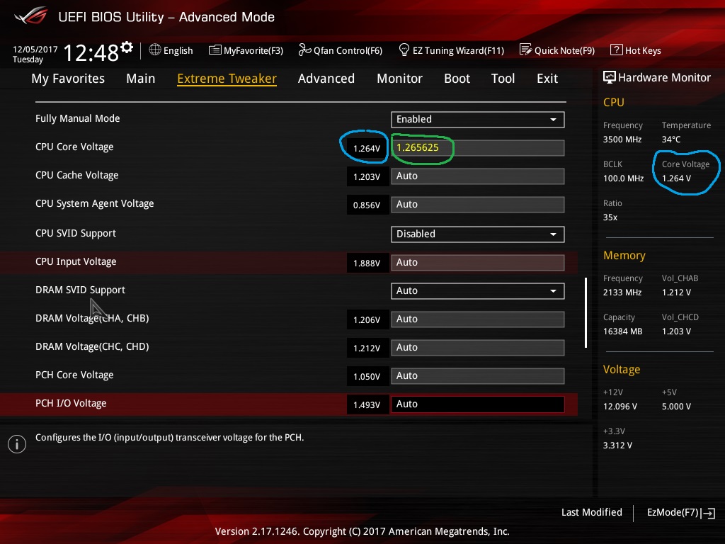Click the 0.856V system agent reading
This screenshot has width=725, height=544.
tap(367, 205)
